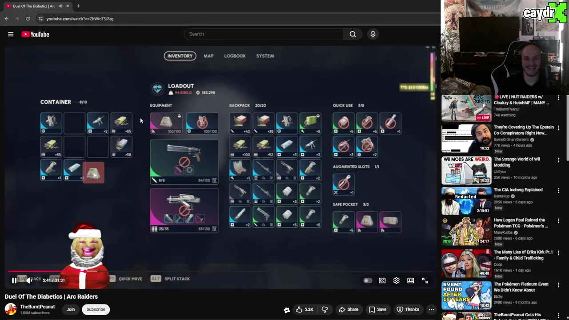
Task: Open the LIVE NUT RAIDERS stream thumbnail
Action: (x=466, y=108)
